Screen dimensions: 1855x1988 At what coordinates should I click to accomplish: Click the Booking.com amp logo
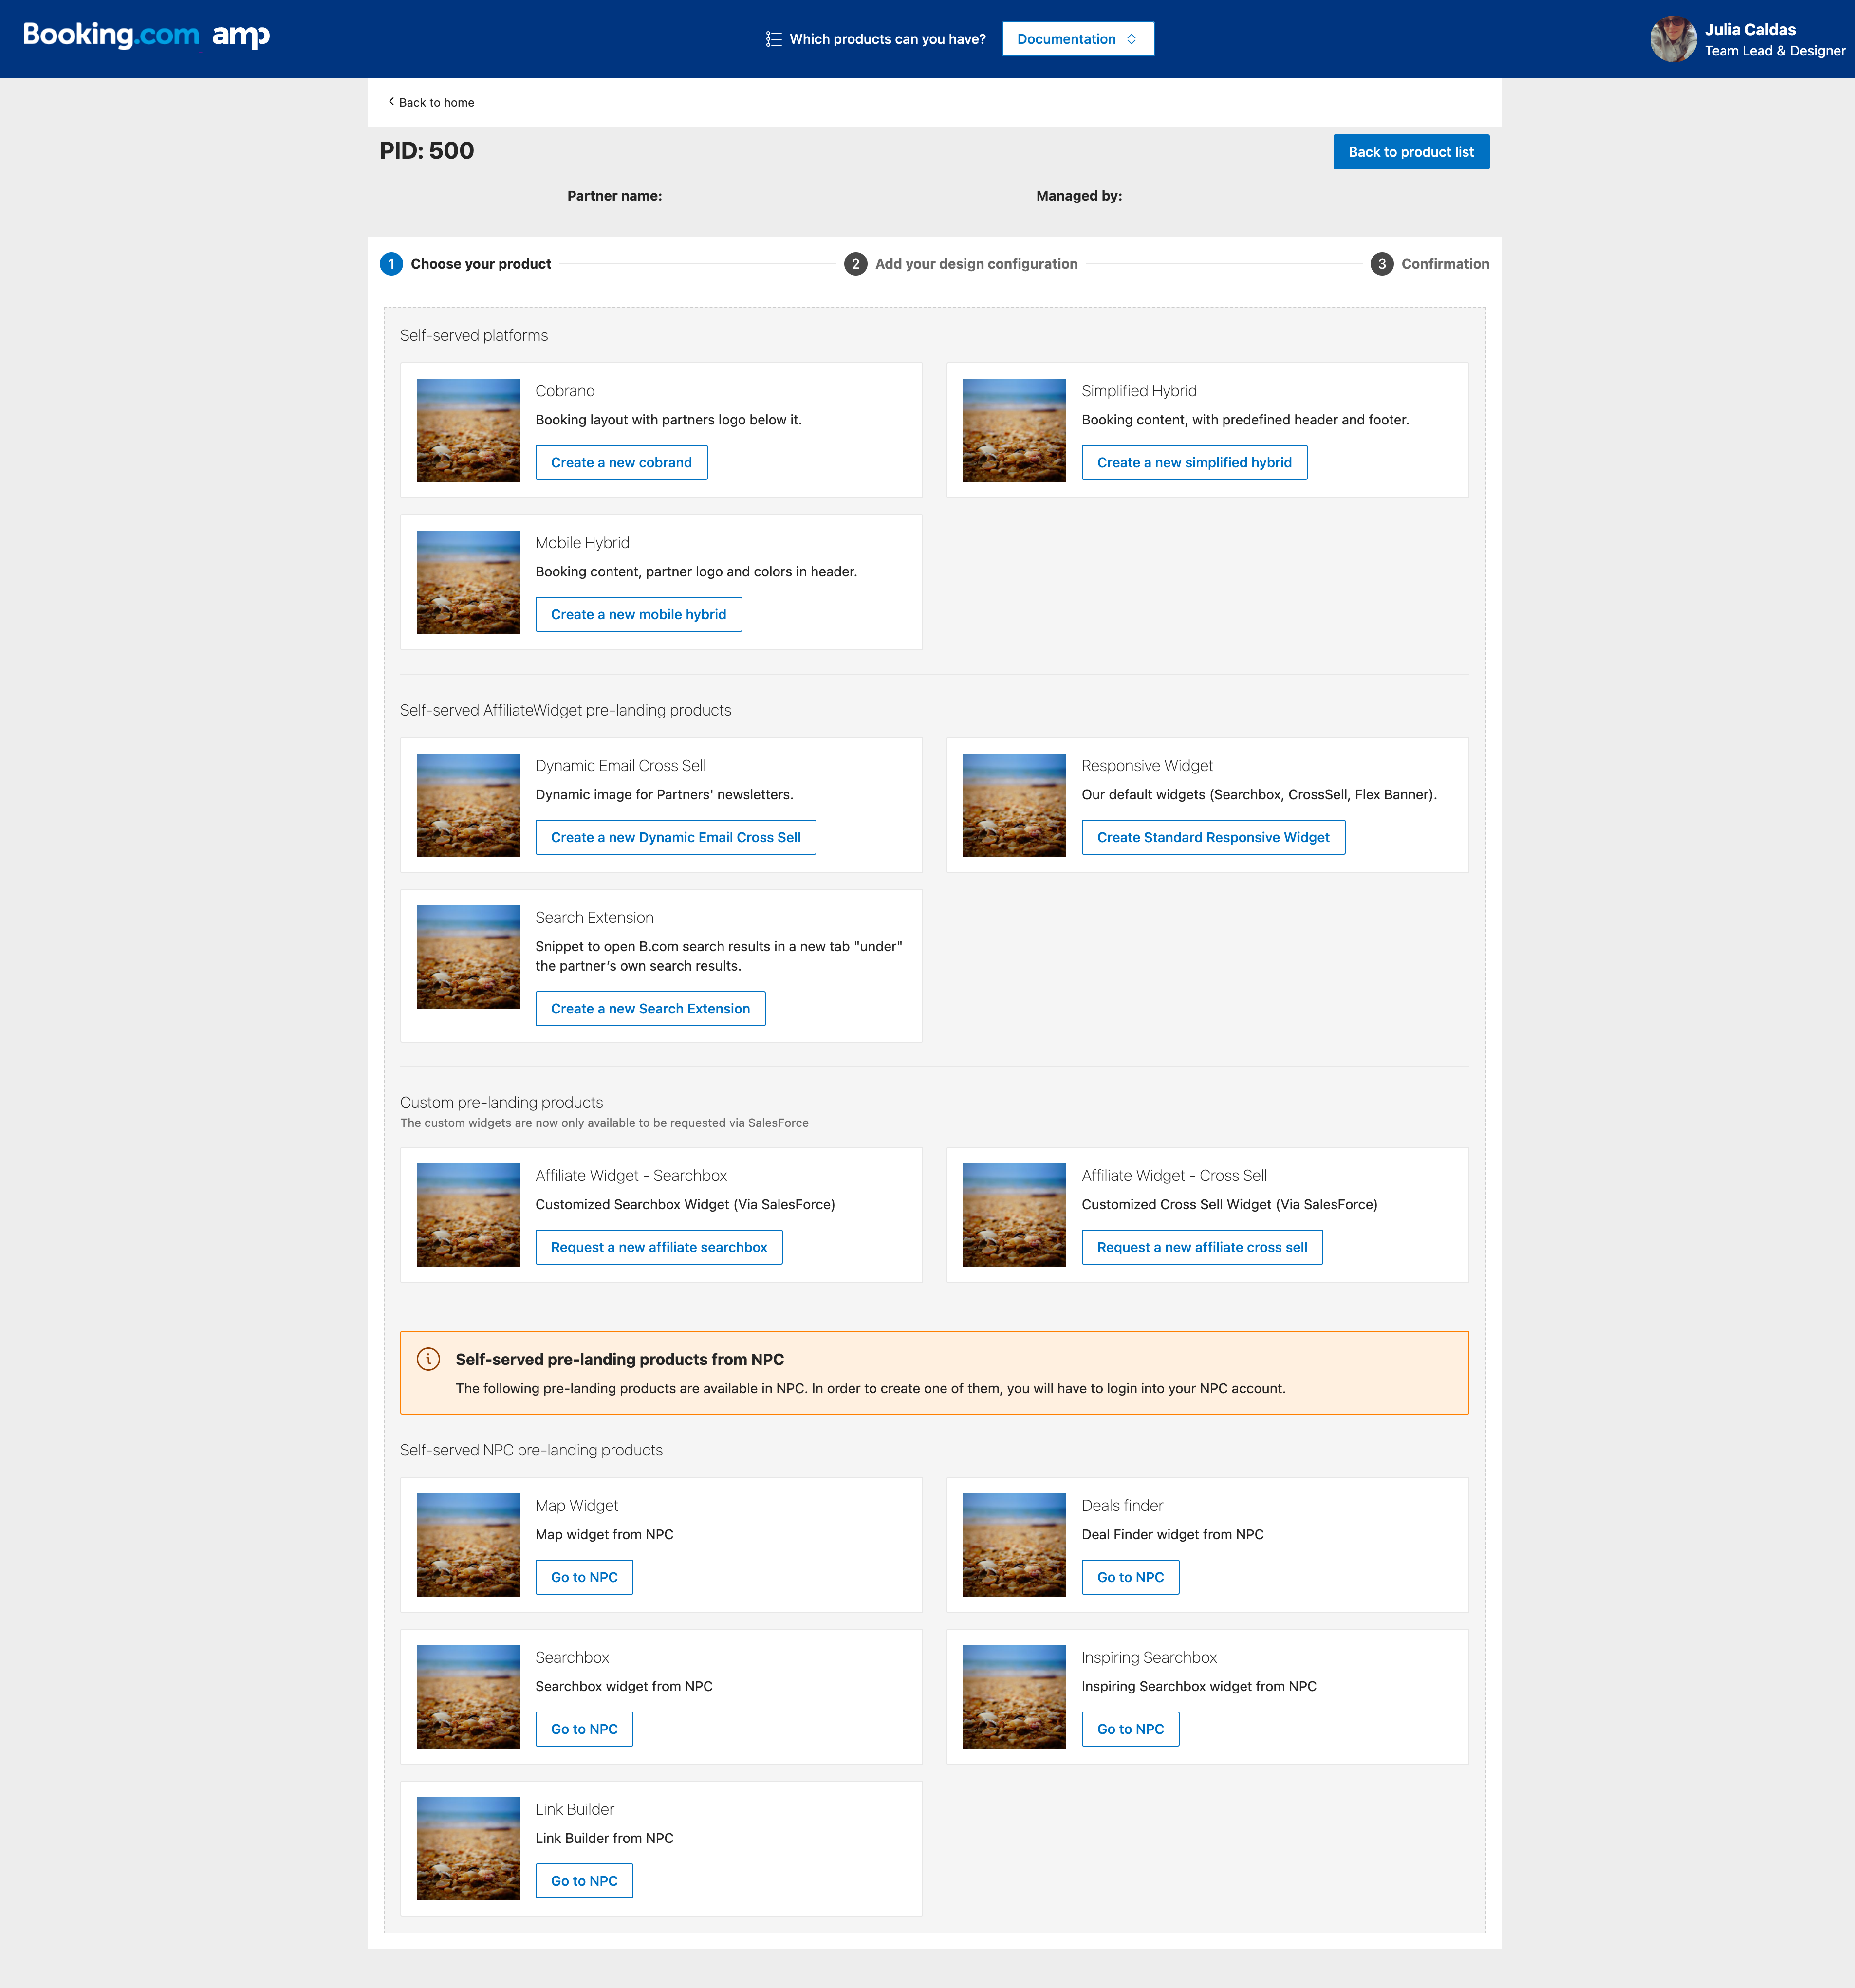[146, 36]
